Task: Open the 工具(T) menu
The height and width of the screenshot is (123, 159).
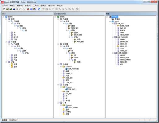Action: (36, 6)
